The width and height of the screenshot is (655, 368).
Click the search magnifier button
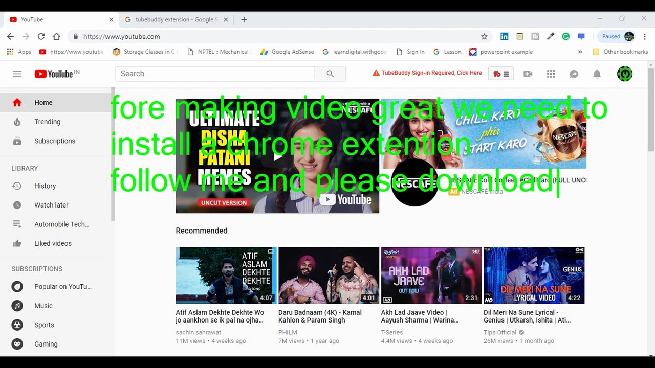click(330, 74)
